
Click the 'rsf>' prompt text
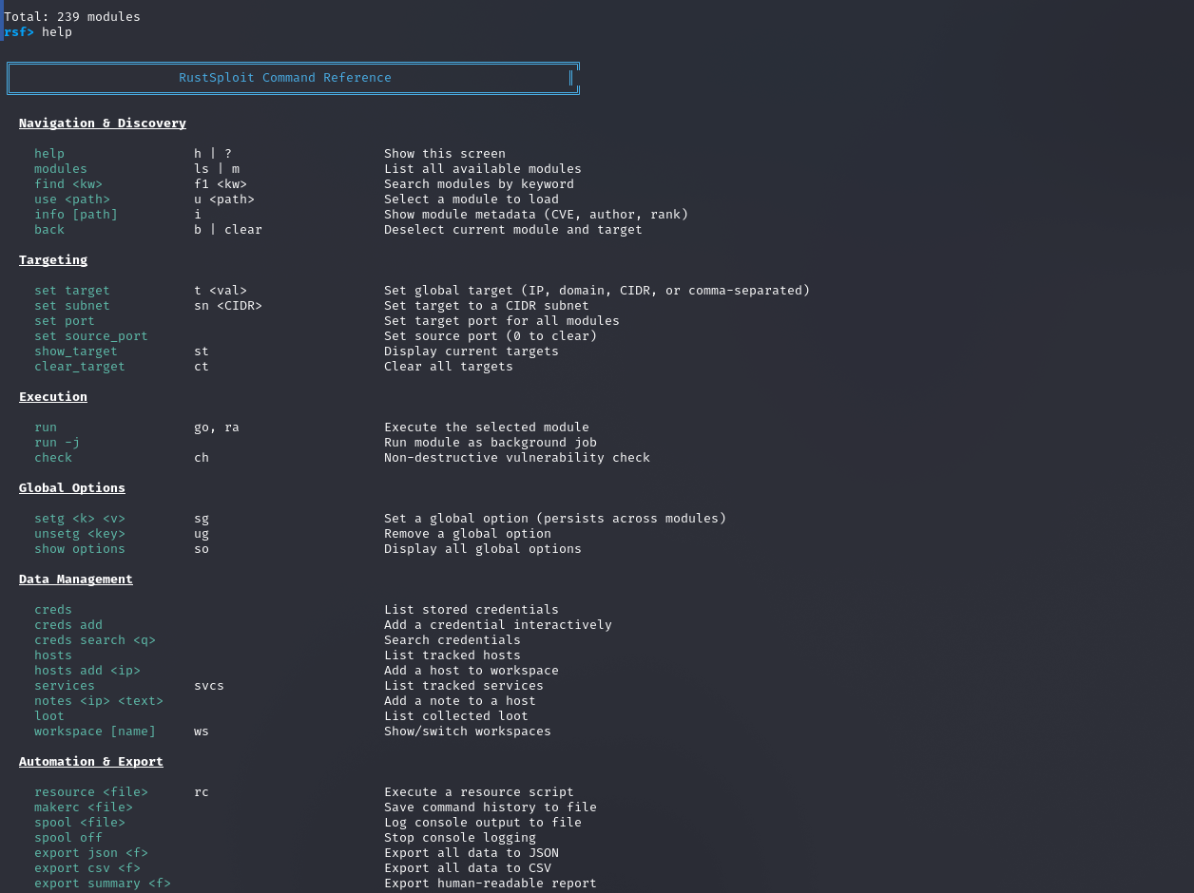(x=19, y=32)
